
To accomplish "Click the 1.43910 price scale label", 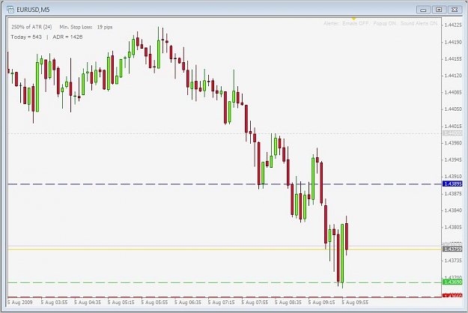I will 453,177.
